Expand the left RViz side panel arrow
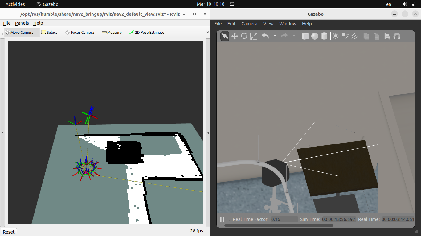 [2, 133]
